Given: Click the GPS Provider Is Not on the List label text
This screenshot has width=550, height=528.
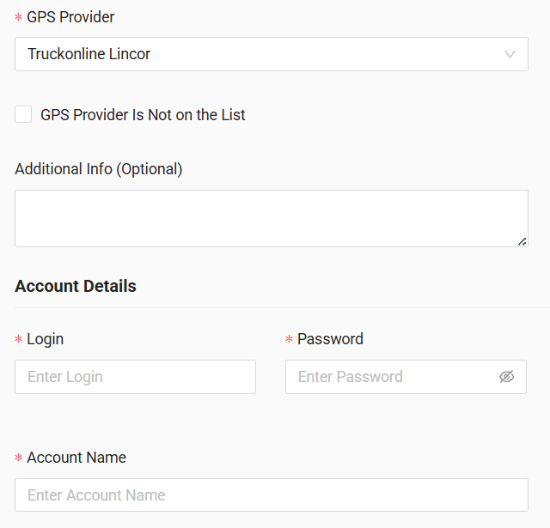Looking at the screenshot, I should pos(143,115).
